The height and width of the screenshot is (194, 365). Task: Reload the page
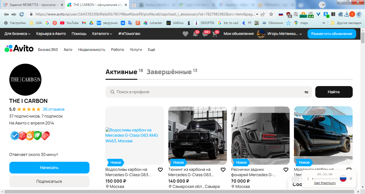coord(22,14)
